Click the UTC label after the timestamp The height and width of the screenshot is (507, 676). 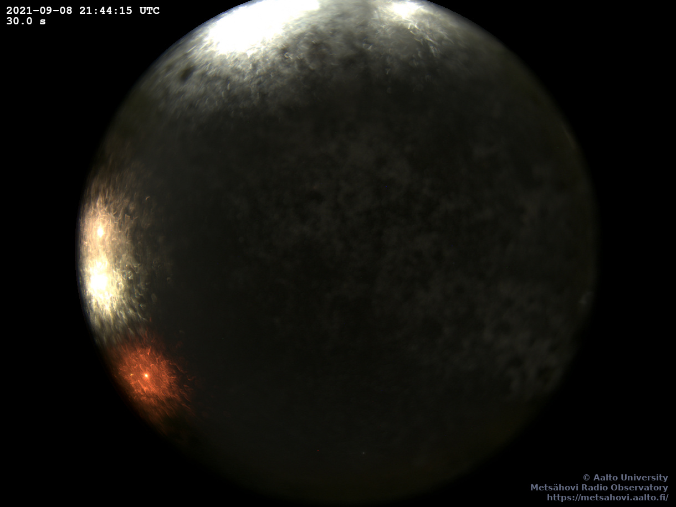149,11
